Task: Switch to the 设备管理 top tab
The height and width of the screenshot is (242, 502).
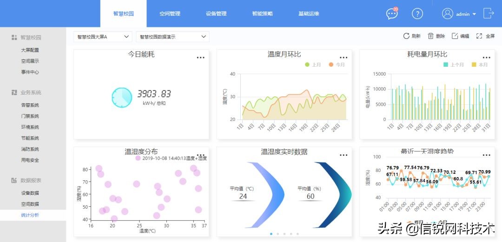Action: (x=216, y=14)
